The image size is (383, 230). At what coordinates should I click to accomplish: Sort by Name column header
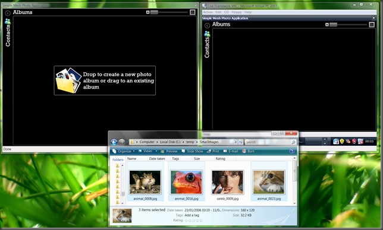click(x=137, y=159)
